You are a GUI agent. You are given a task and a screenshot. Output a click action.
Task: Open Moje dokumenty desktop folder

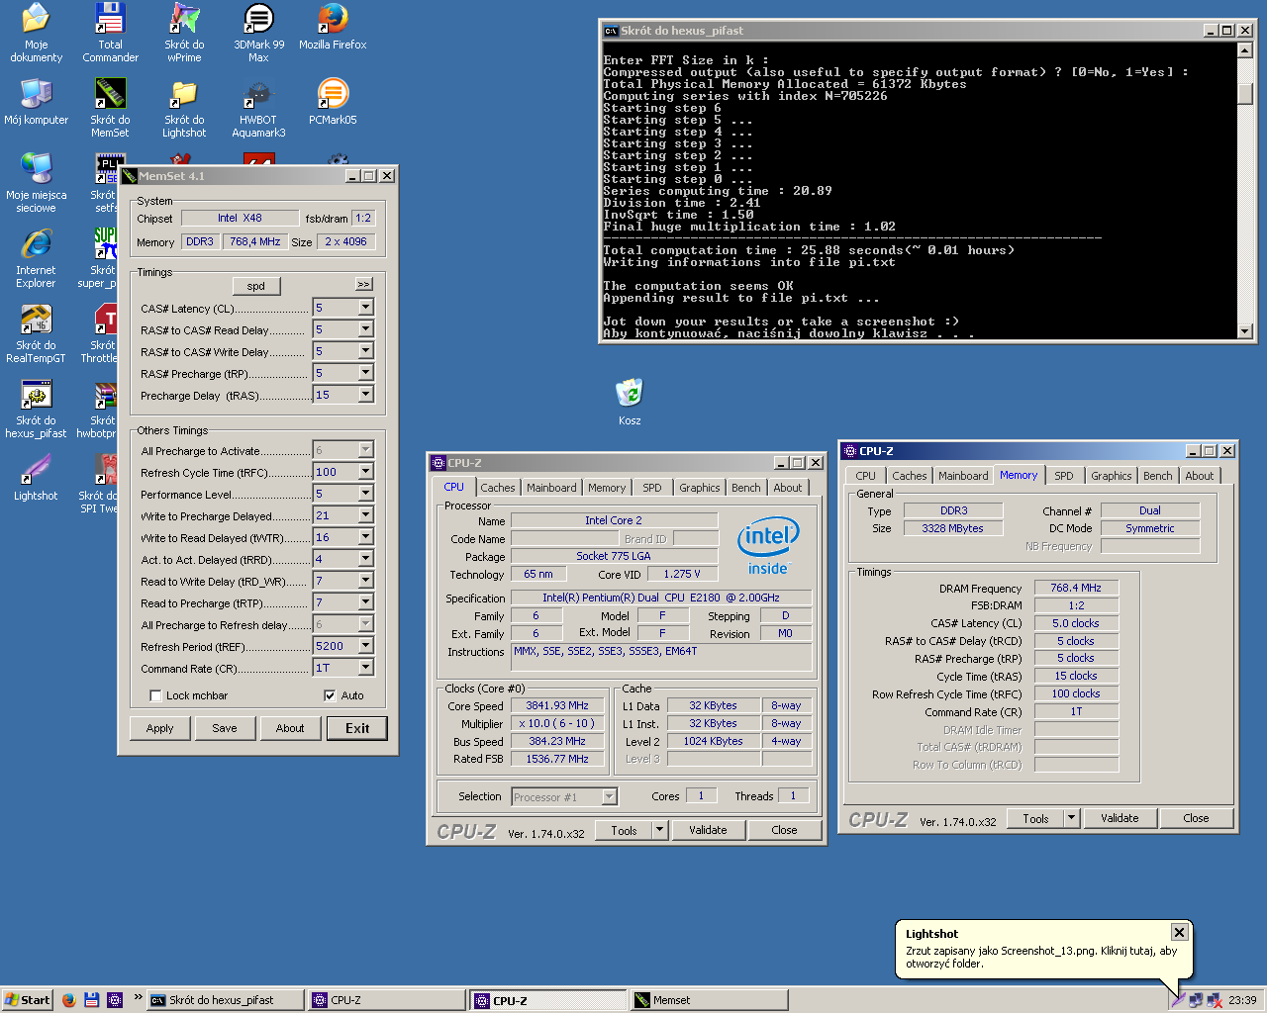click(x=37, y=33)
